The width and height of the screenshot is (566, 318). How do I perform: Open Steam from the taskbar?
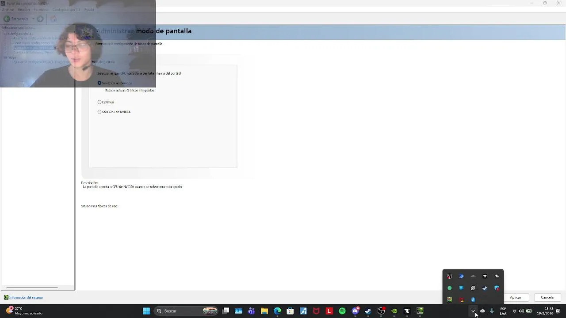pos(368,311)
